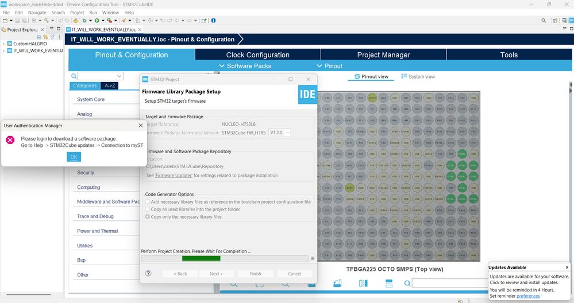The image size is (574, 303).
Task: Collapse all in Project Explorer
Action: [x=39, y=37]
